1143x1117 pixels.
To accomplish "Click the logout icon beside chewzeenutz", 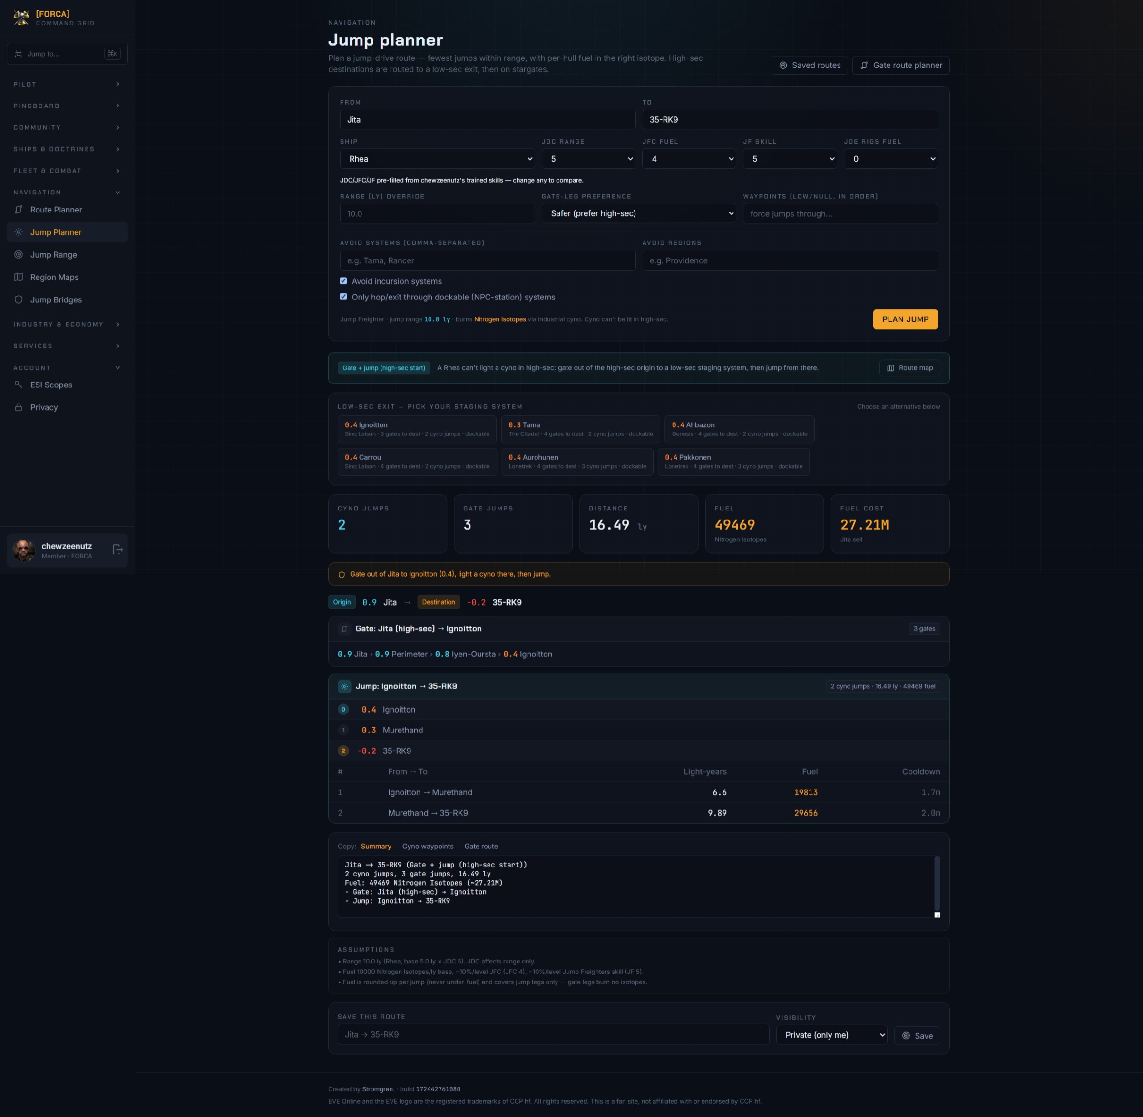I will pos(117,549).
